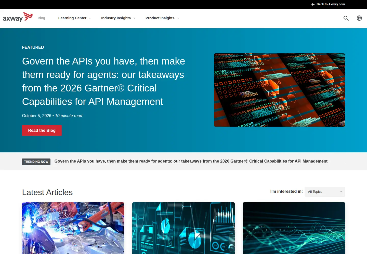Open the globe language selector
The image size is (367, 254).
point(359,18)
